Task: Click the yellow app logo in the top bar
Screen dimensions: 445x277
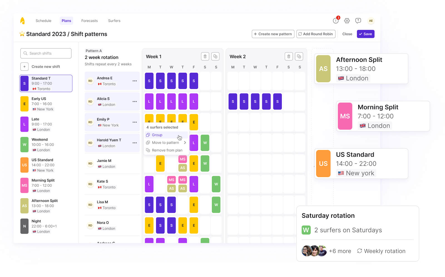Action: (23, 21)
